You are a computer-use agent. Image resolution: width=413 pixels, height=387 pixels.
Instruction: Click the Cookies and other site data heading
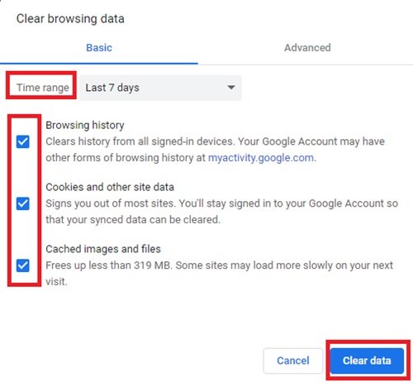(110, 187)
